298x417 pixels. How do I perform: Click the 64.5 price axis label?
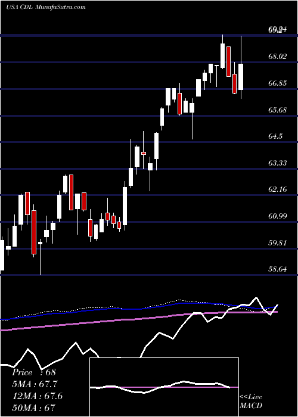click(275, 136)
